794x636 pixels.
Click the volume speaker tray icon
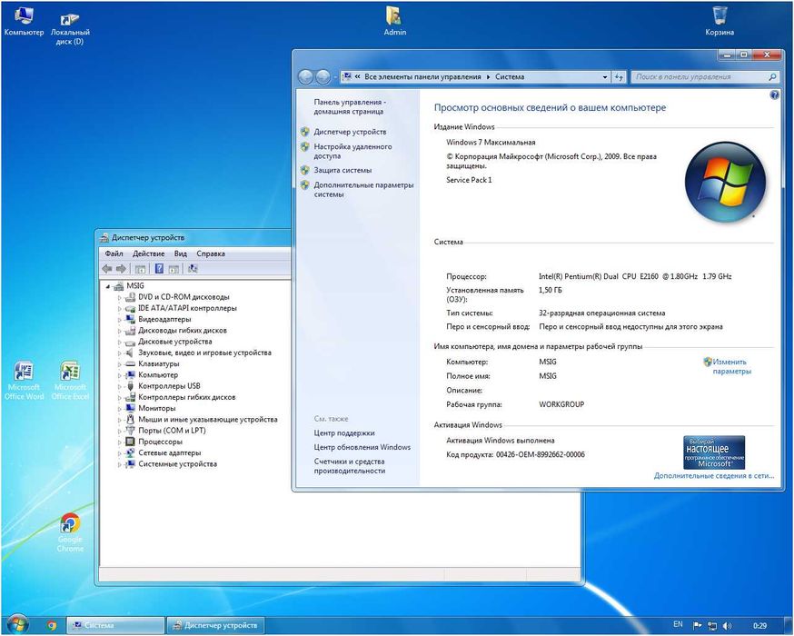click(727, 626)
